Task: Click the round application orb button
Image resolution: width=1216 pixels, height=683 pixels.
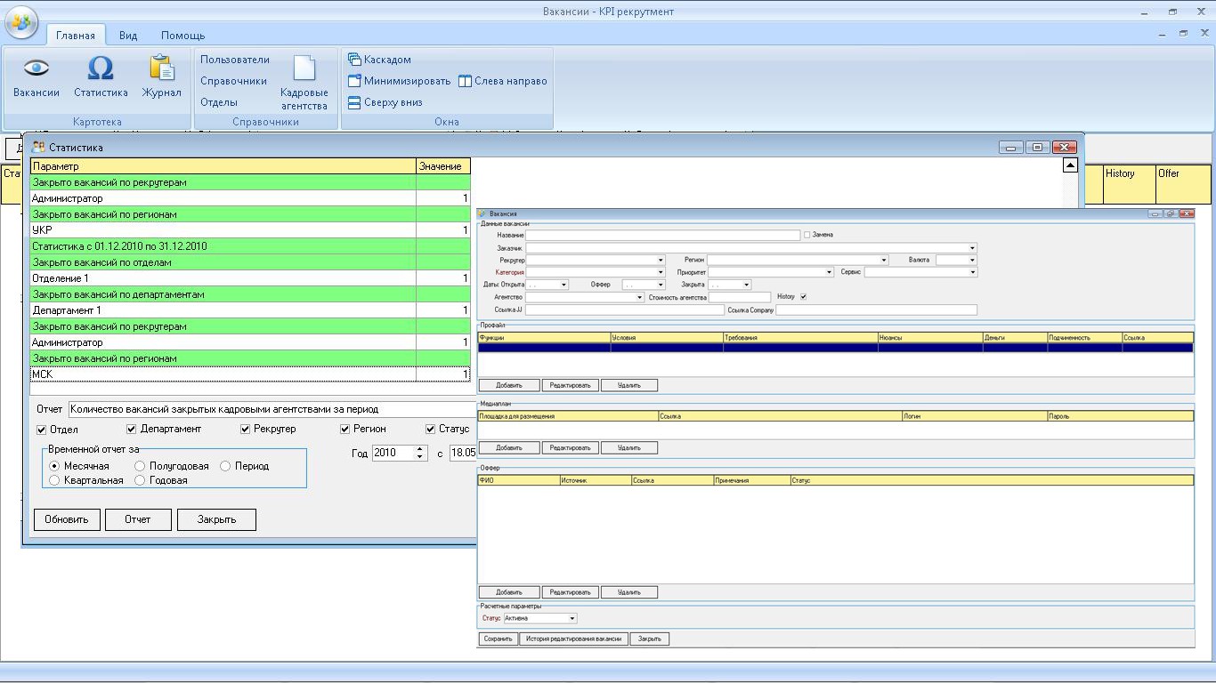Action: [x=21, y=21]
